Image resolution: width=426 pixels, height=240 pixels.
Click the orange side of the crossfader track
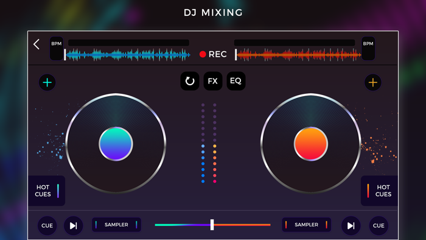click(x=242, y=225)
